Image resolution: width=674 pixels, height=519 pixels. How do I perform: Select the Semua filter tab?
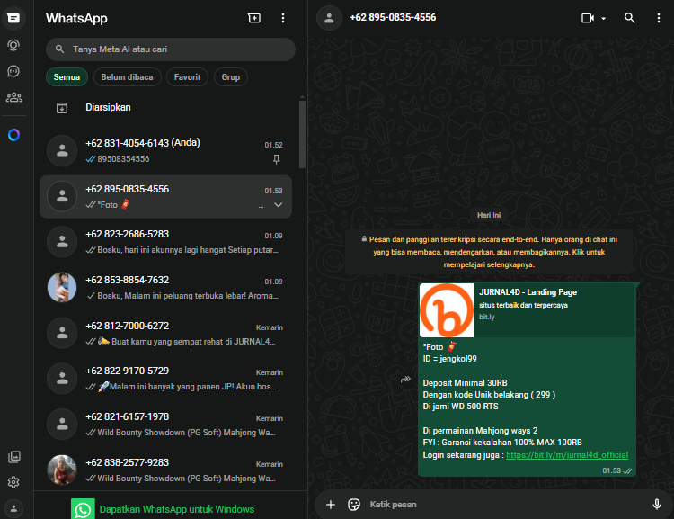[67, 77]
